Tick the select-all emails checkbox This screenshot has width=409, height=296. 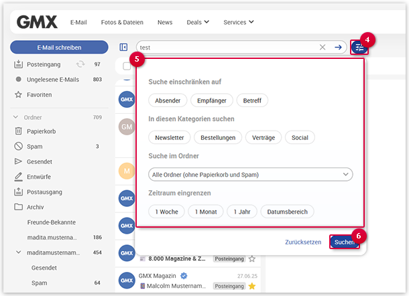[x=127, y=66]
